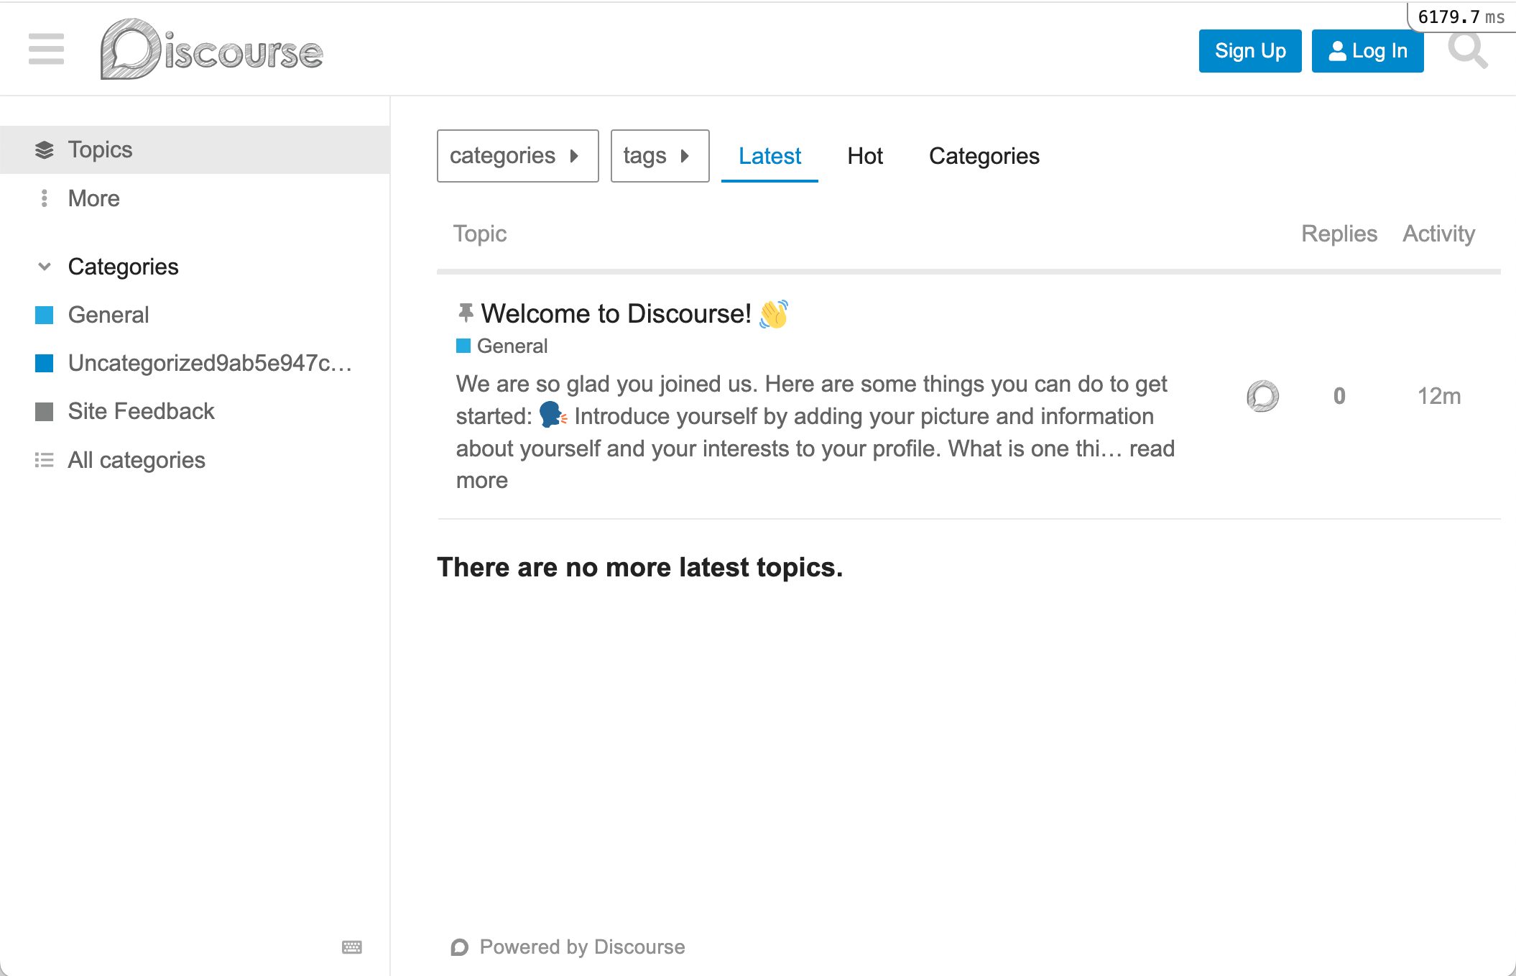Click the Discourse logo
This screenshot has width=1516, height=976.
(211, 50)
